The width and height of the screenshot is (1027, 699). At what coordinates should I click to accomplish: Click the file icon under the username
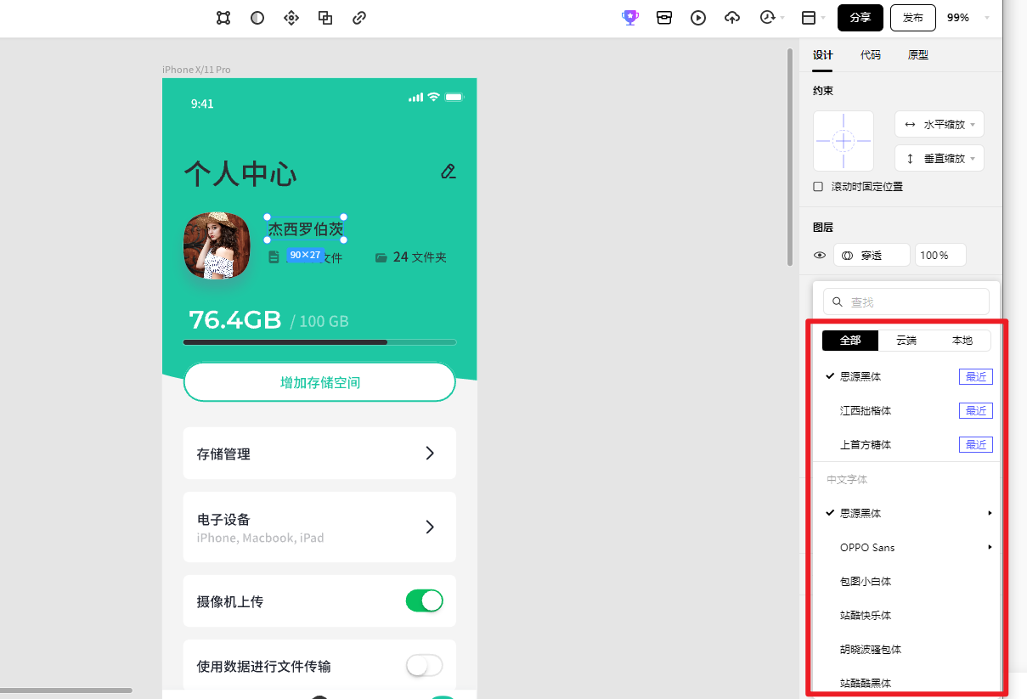(274, 256)
